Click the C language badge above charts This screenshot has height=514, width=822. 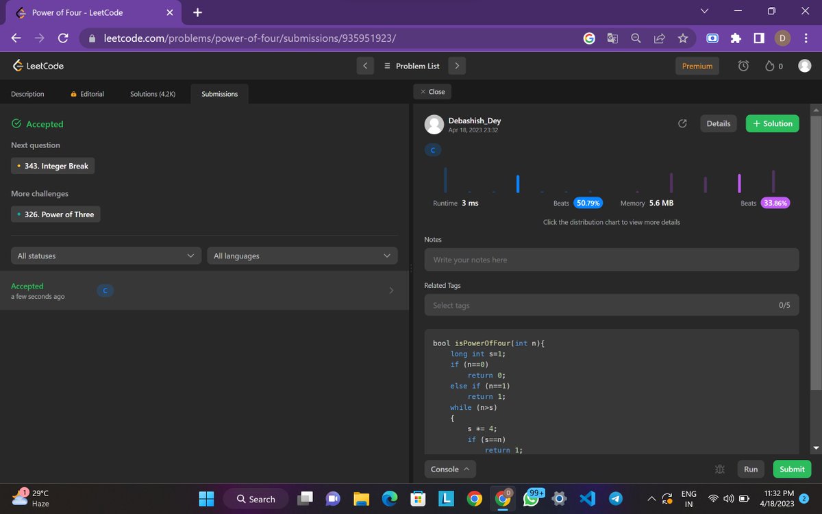[x=433, y=149]
